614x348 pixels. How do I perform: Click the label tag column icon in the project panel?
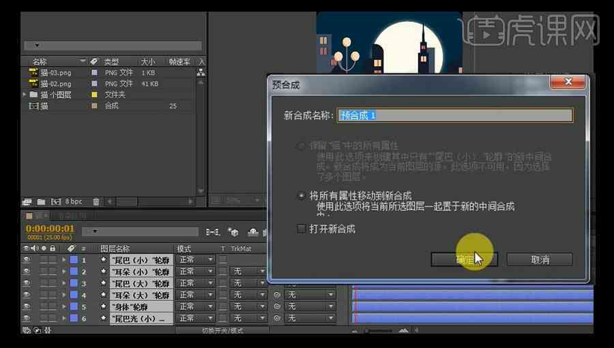[94, 61]
